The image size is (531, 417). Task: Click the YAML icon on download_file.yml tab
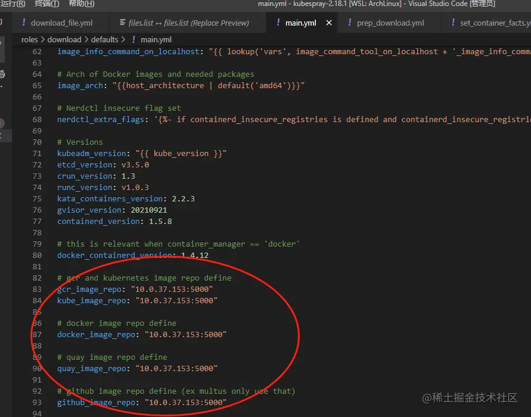(x=24, y=23)
